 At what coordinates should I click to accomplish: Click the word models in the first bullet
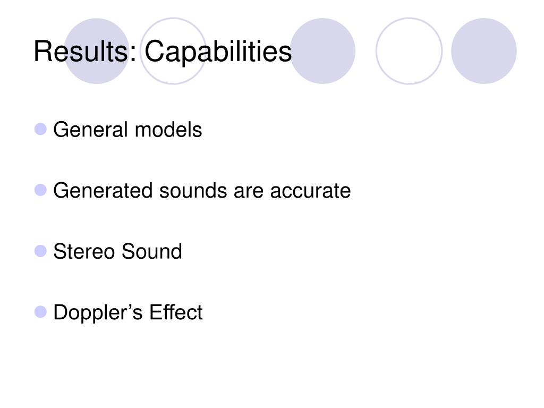pyautogui.click(x=168, y=130)
